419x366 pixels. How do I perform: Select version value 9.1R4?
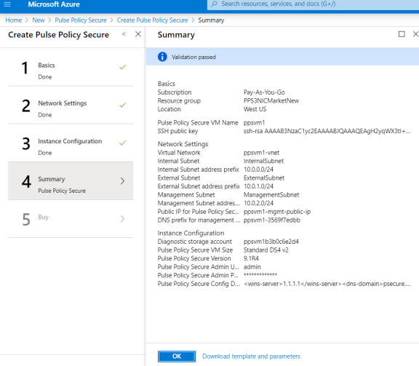click(x=251, y=258)
